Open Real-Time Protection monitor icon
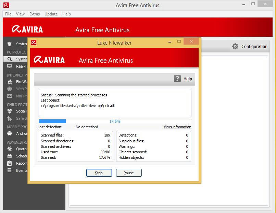Image resolution: width=276 pixels, height=213 pixels. pyautogui.click(x=10, y=66)
